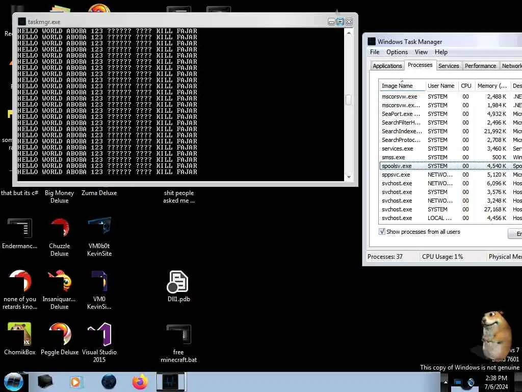Select the Insaniquarium Deluxe desktop icon
The height and width of the screenshot is (392, 522).
pos(59,290)
